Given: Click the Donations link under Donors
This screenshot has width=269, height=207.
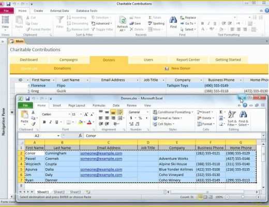Looking at the screenshot, I should pyautogui.click(x=62, y=68).
